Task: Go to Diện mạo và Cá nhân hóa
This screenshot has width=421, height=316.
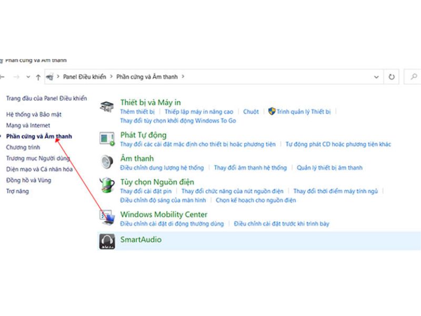Action: coord(39,169)
